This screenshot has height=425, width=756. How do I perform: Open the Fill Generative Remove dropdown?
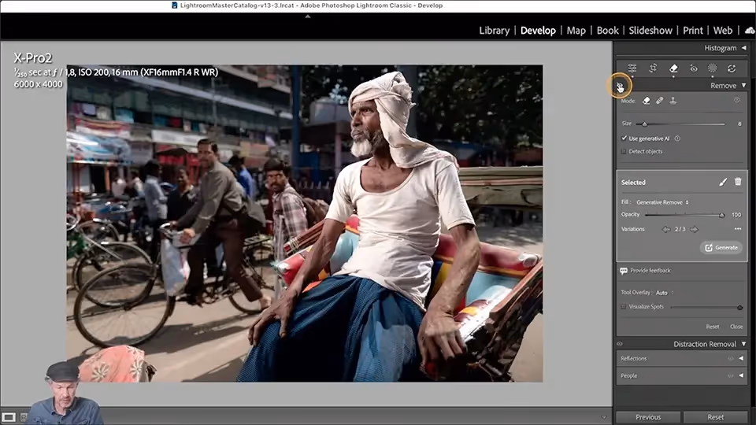coord(661,202)
